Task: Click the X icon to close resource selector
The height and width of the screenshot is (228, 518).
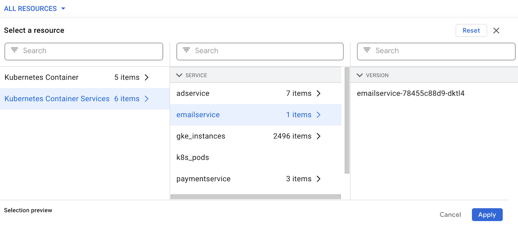Action: [x=496, y=30]
